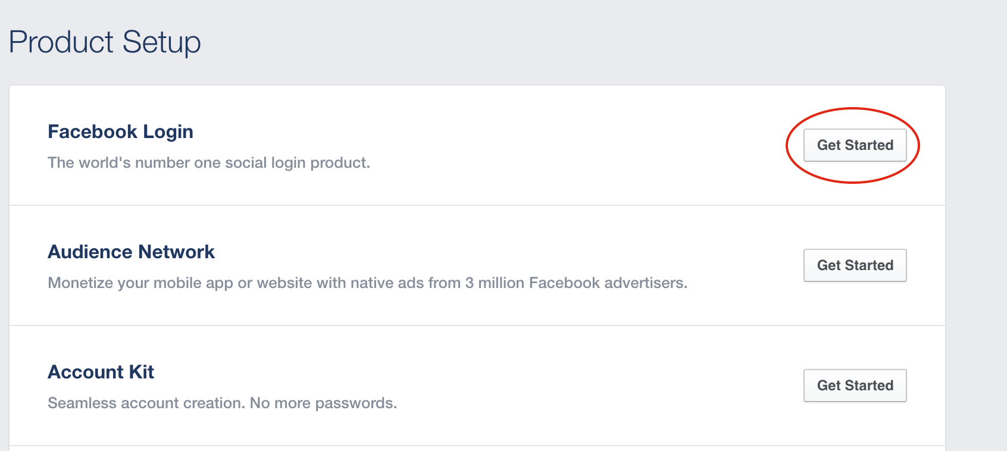Click the Facebook Login description text

coord(208,162)
